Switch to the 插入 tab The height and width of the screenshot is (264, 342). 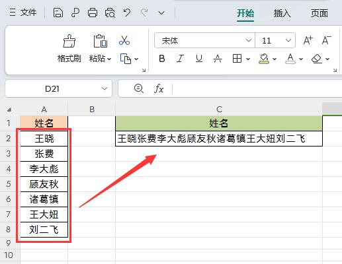(282, 13)
